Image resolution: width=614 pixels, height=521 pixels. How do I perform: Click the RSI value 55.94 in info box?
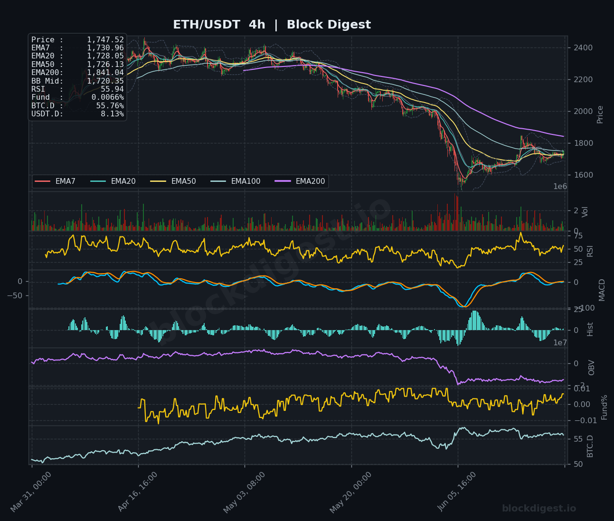(x=112, y=89)
